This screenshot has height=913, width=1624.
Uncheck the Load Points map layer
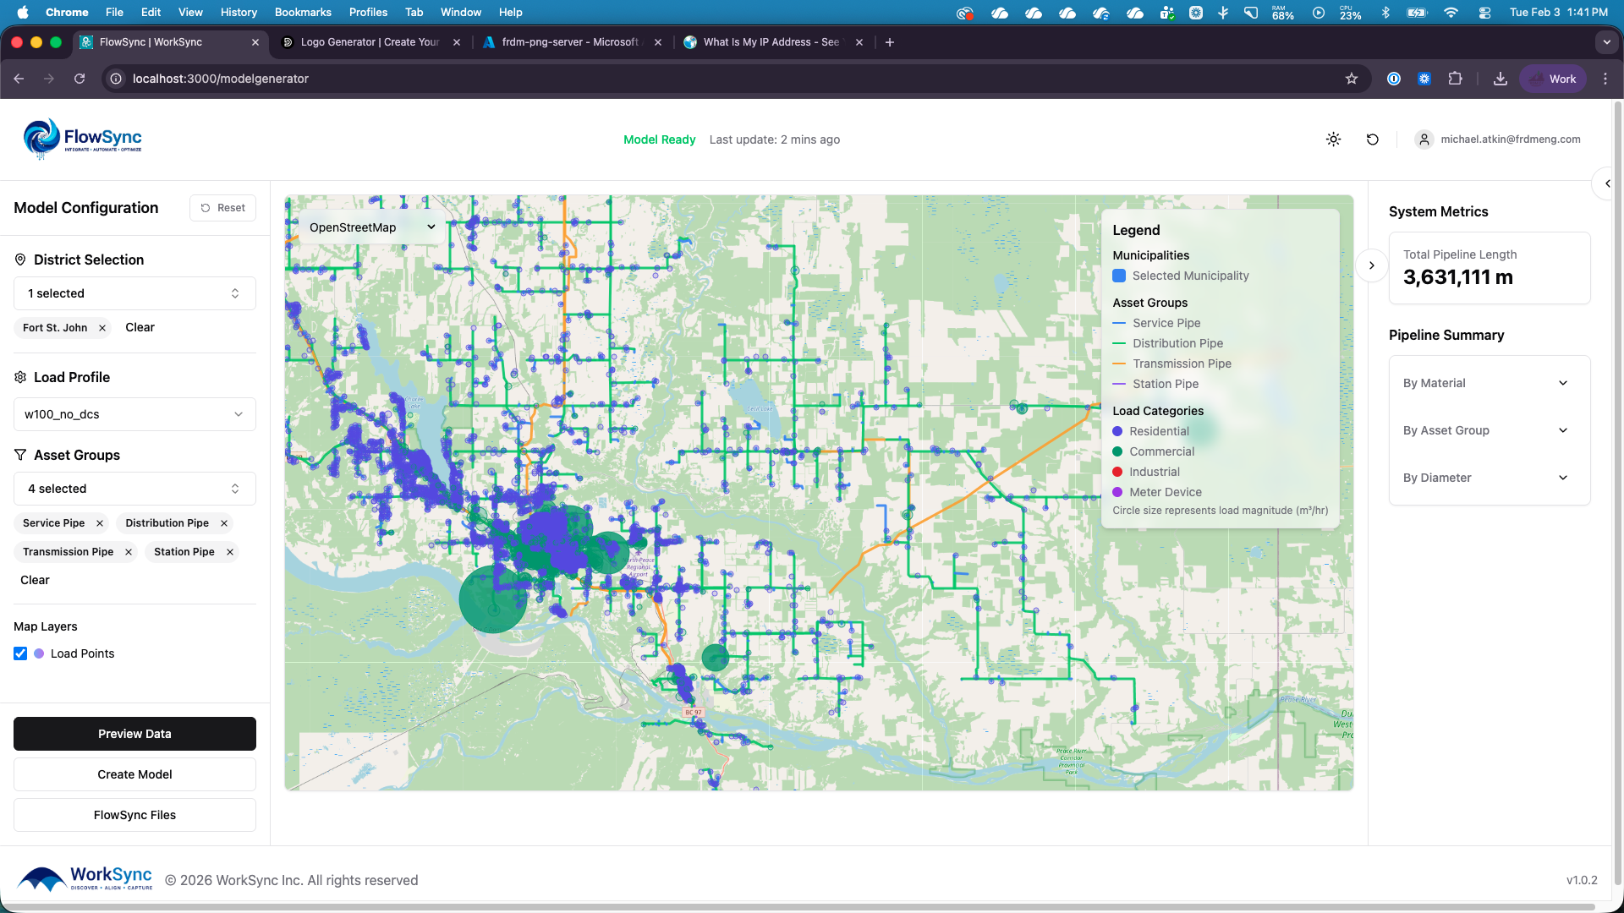coord(20,653)
